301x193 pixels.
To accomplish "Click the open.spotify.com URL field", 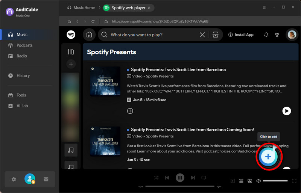I will tap(160, 21).
